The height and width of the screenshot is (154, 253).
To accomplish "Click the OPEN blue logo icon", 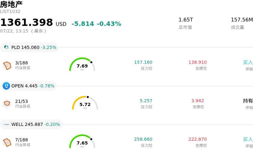I will (6, 86).
